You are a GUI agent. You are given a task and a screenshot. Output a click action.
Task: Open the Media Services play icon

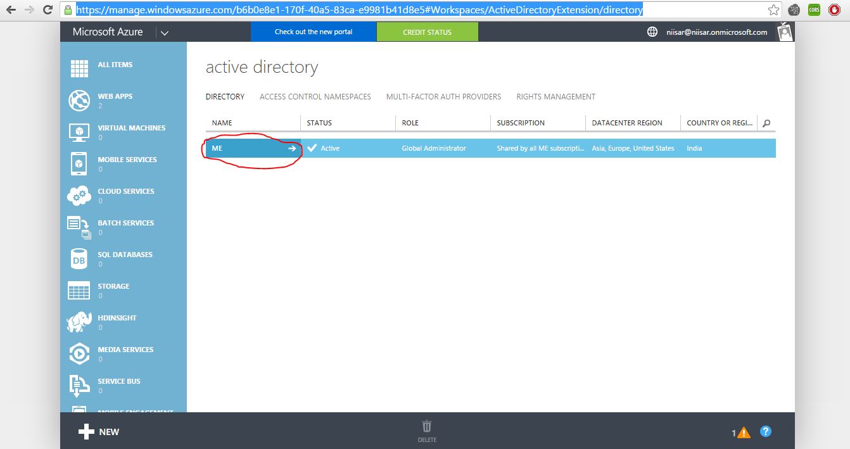79,353
